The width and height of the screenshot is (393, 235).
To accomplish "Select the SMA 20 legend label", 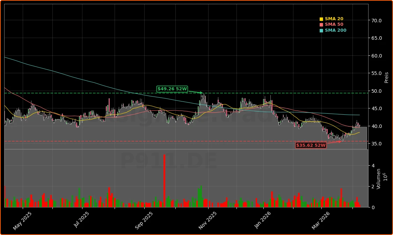I will [x=334, y=19].
